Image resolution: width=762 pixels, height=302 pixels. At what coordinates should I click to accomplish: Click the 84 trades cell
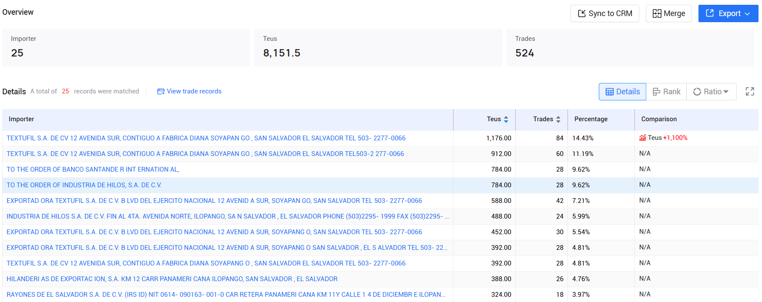560,138
